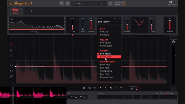Click the LFO start point node
The image size is (185, 104).
(16, 66)
